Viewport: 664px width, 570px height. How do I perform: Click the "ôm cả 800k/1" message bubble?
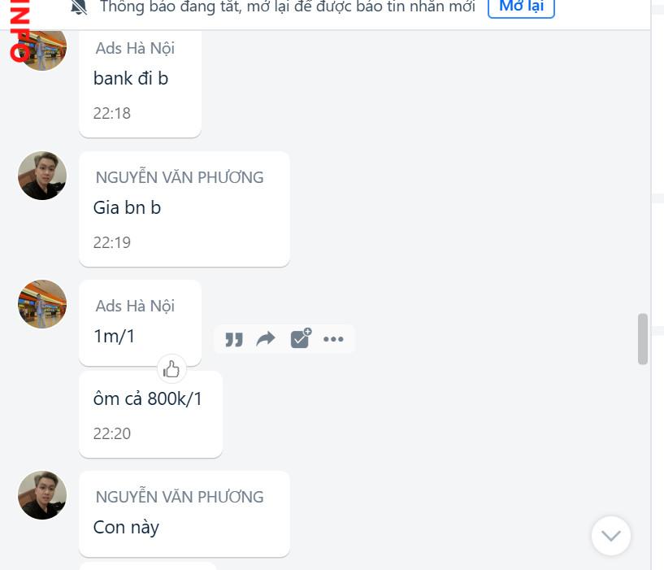coord(150,415)
